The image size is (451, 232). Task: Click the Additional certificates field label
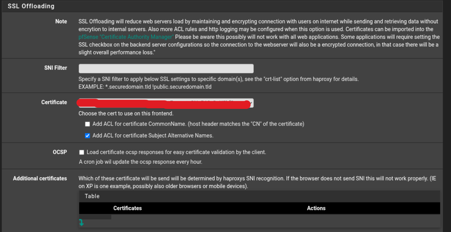click(40, 178)
